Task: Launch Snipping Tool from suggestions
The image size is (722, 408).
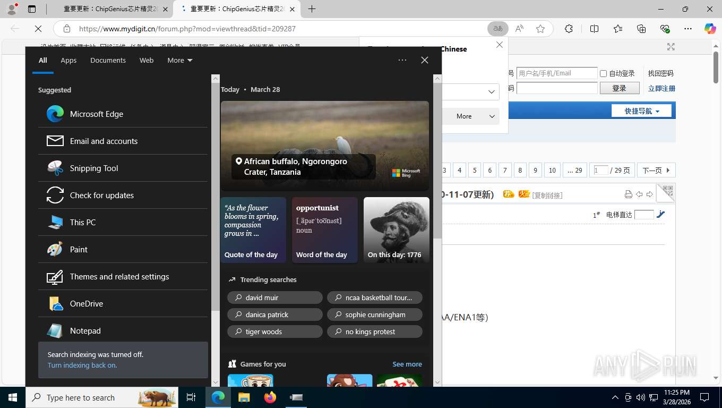Action: (x=123, y=168)
